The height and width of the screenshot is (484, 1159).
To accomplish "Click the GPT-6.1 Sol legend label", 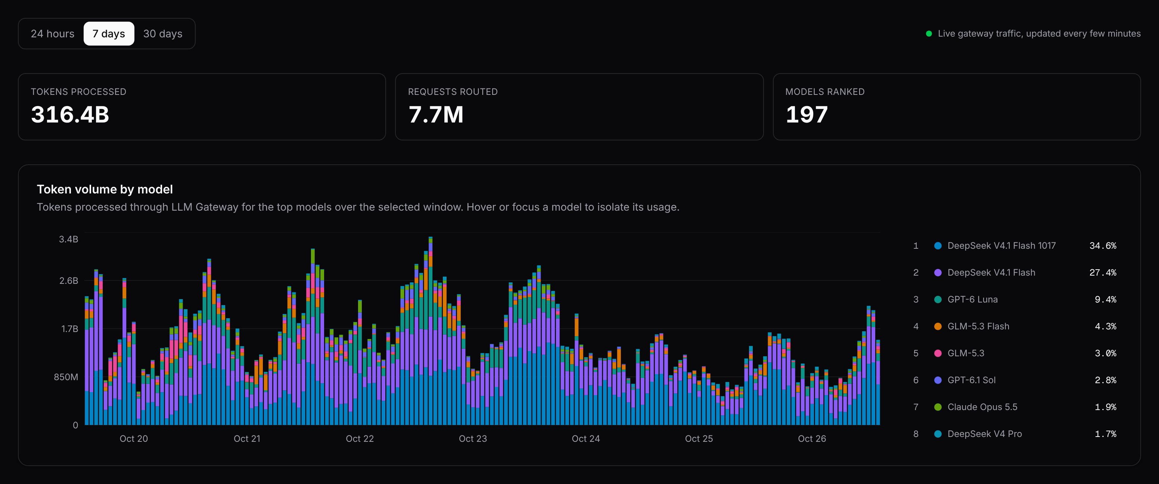I will tap(972, 381).
